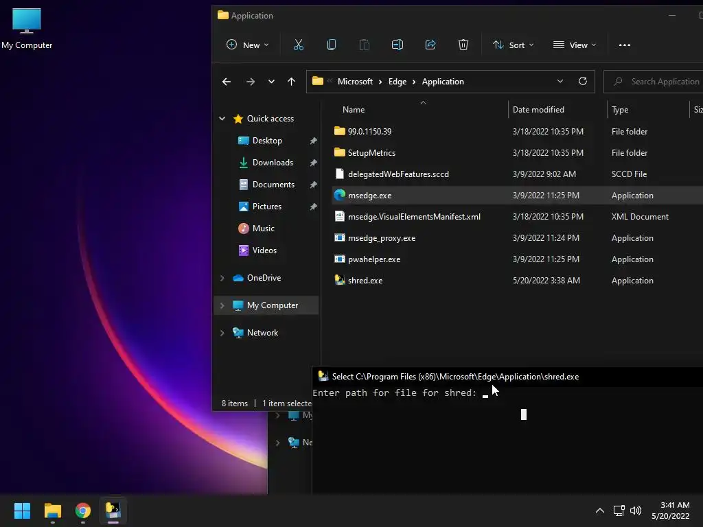Click the network icon in system tray
The height and width of the screenshot is (527, 703).
[x=619, y=511]
